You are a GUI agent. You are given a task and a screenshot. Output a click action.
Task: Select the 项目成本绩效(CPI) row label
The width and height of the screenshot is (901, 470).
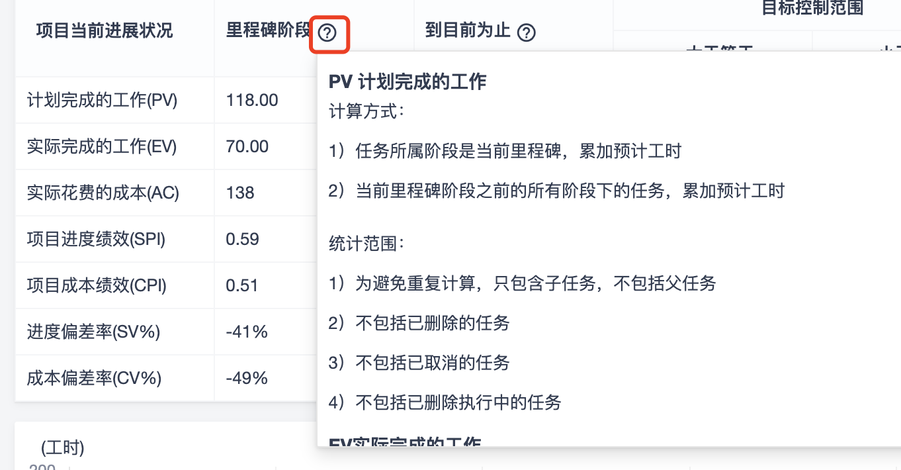tap(97, 285)
